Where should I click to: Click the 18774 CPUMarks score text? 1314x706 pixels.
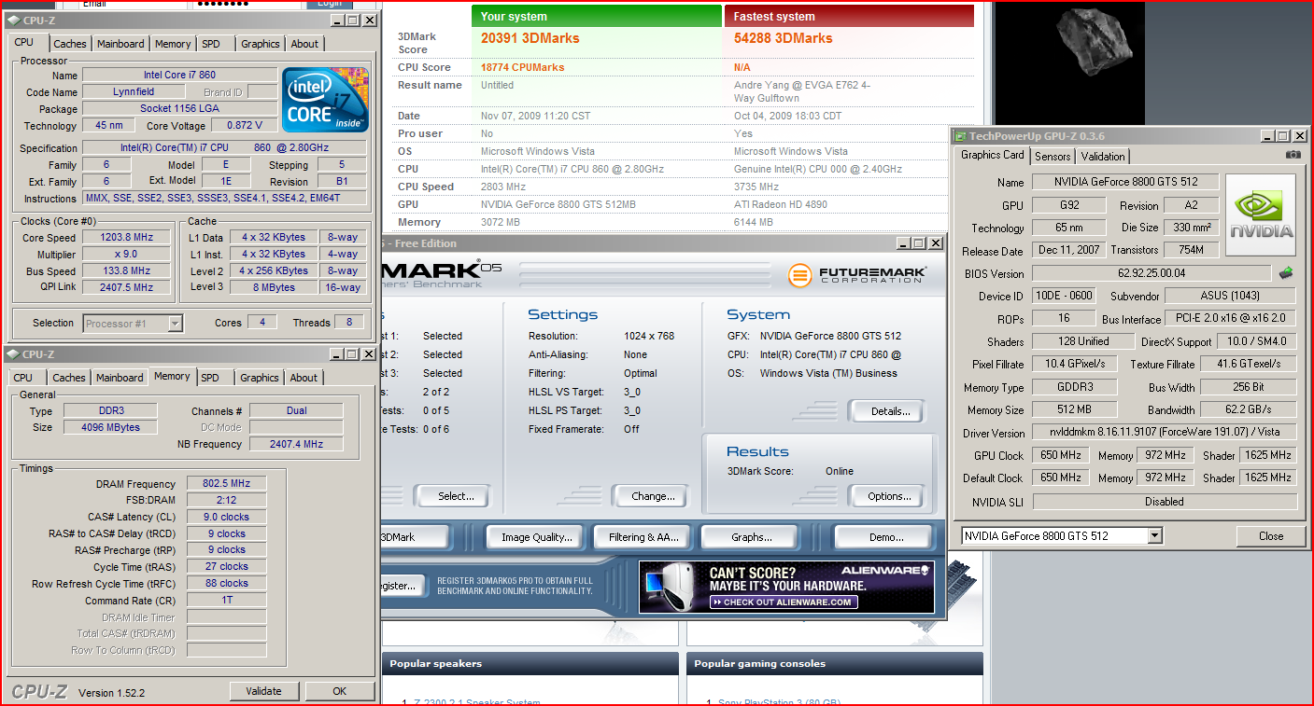tap(522, 67)
